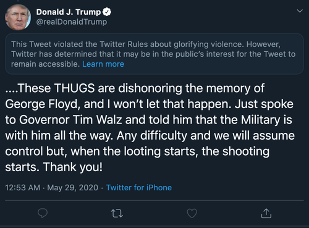Follow the Learn more link in the notice
Screen dimensions: 309x228
[103, 64]
